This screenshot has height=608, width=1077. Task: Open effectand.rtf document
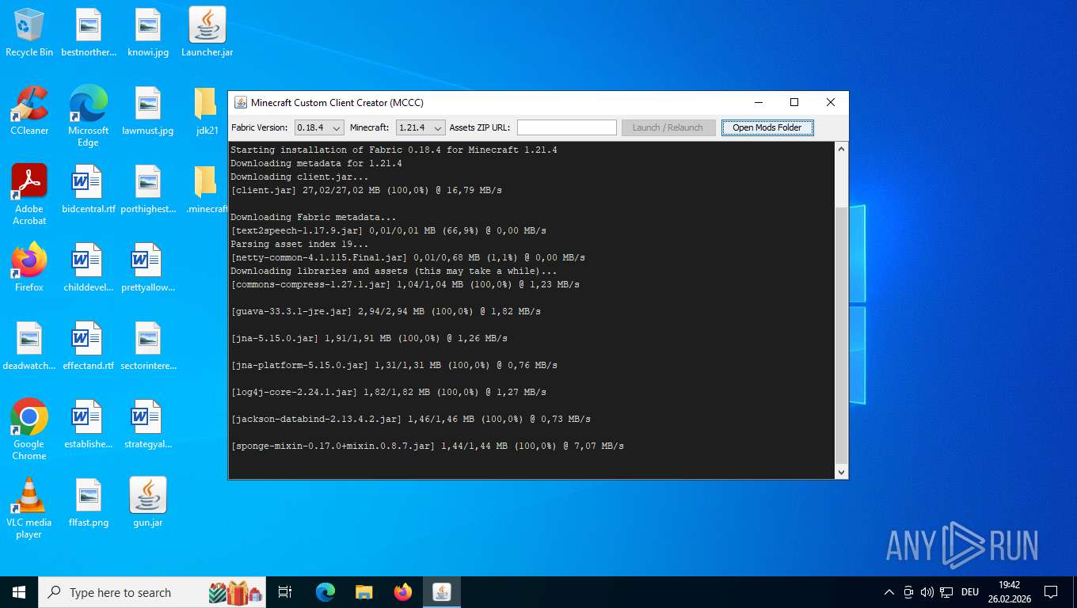88,345
